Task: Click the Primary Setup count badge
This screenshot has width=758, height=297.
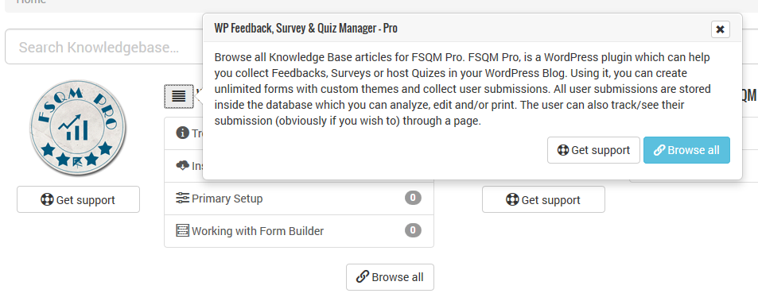Action: (413, 198)
